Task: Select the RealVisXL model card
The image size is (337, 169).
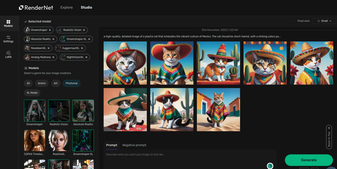Action: [x=59, y=140]
